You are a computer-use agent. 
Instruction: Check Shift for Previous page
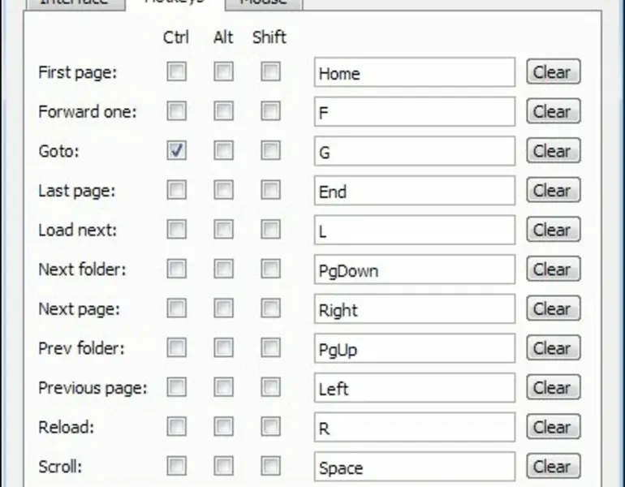click(x=270, y=387)
